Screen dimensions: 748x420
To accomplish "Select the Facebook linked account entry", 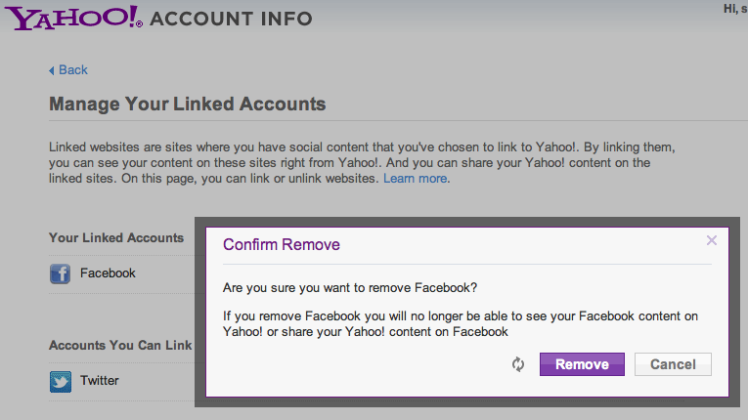I will coord(108,273).
